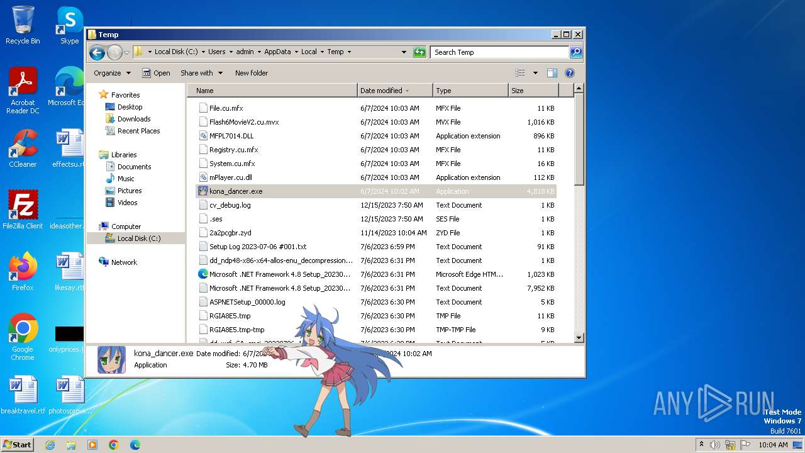805x453 pixels.
Task: Open Microsoft Edge from the taskbar
Action: pyautogui.click(x=135, y=445)
